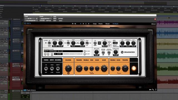Image resolution: width=178 pixels, height=100 pixels.
Task: Click the BYPASS button in plugin header
Action: point(61,19)
